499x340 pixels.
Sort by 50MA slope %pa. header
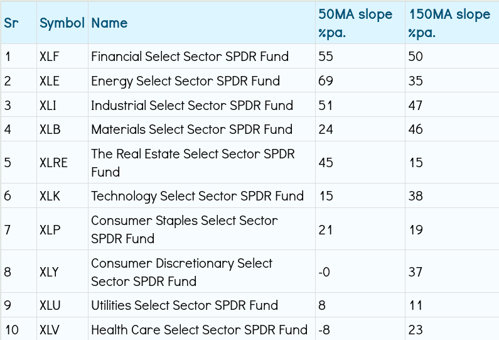[x=355, y=23]
